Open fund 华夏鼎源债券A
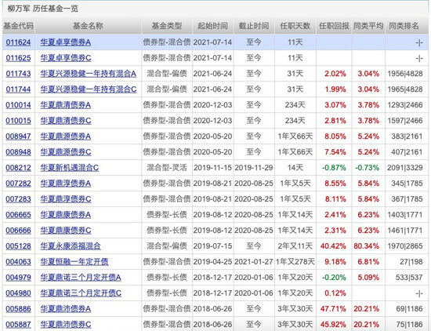The image size is (431, 331). 65,136
